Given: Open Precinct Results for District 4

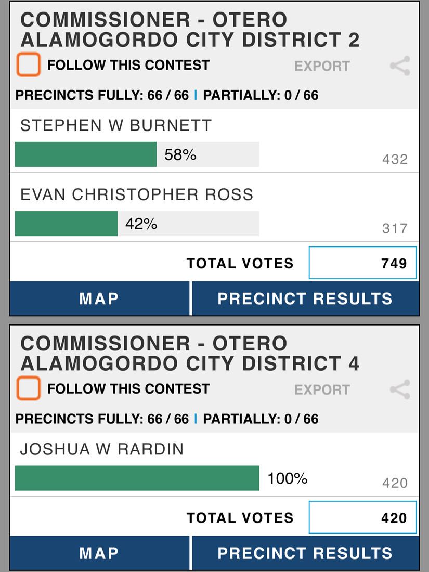Looking at the screenshot, I should pyautogui.click(x=305, y=553).
